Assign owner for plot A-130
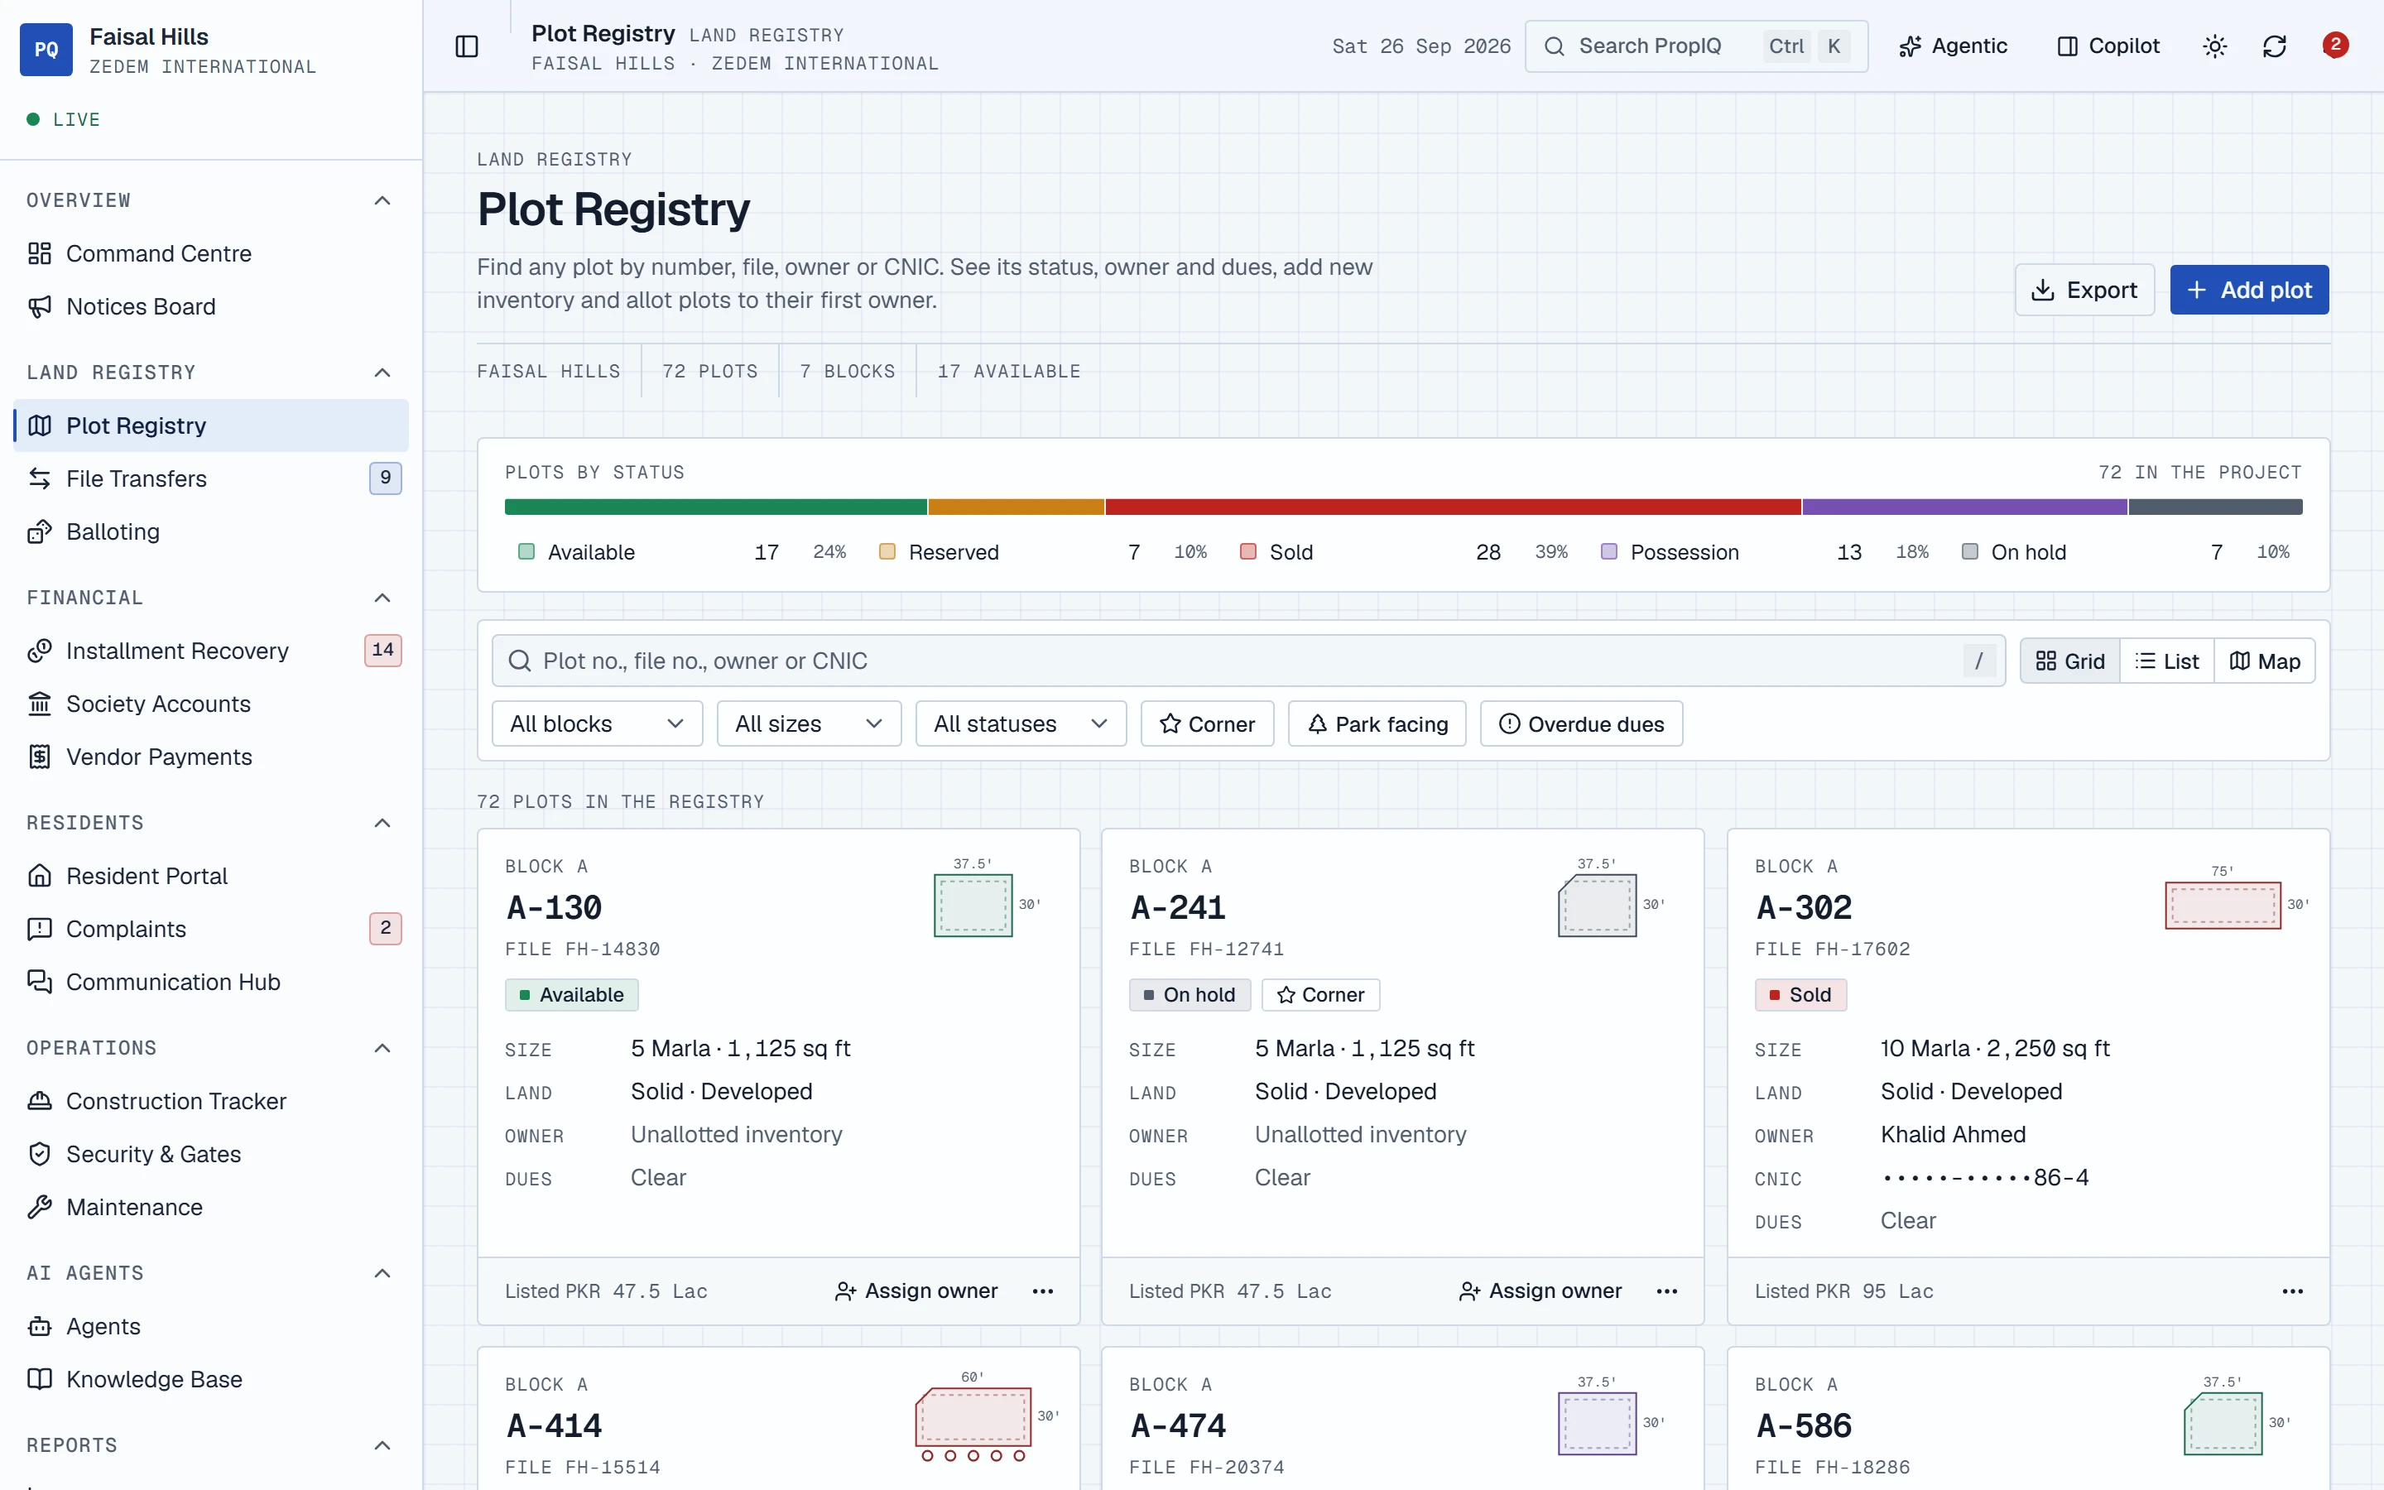The image size is (2384, 1490). [916, 1291]
